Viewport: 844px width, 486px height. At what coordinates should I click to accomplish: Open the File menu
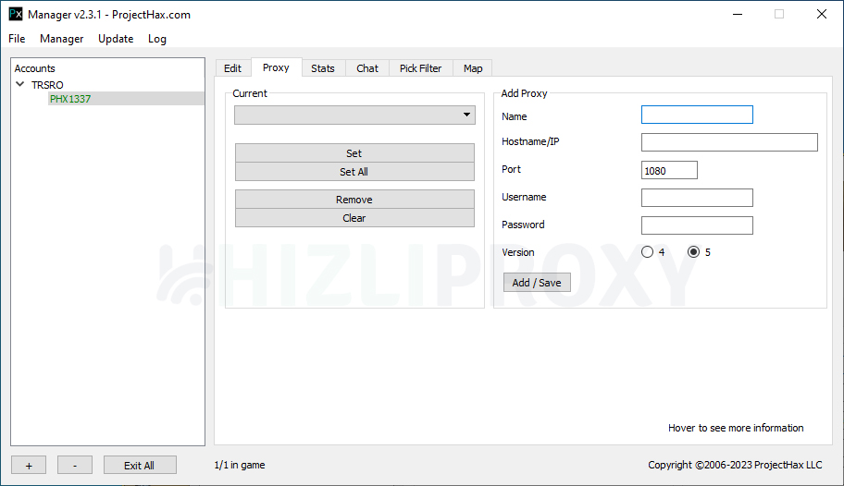17,39
